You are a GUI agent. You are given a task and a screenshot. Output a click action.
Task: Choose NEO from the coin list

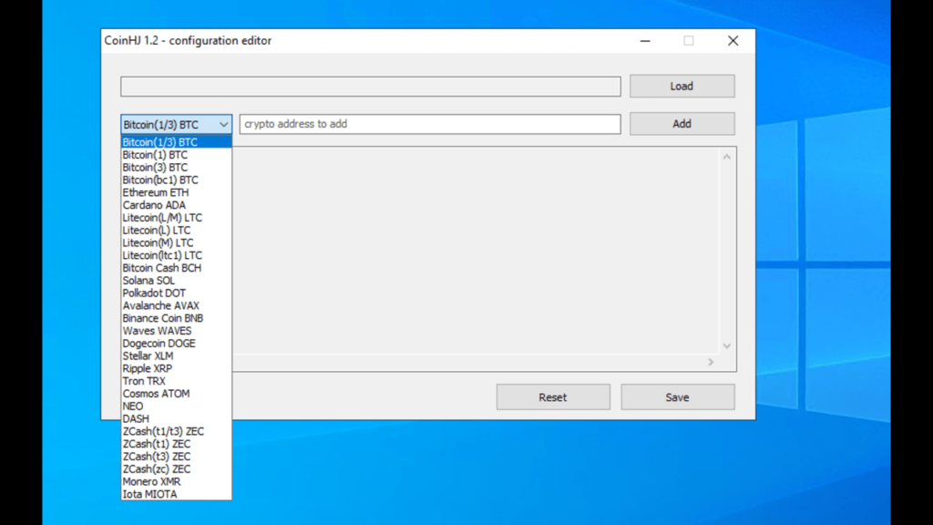point(176,406)
